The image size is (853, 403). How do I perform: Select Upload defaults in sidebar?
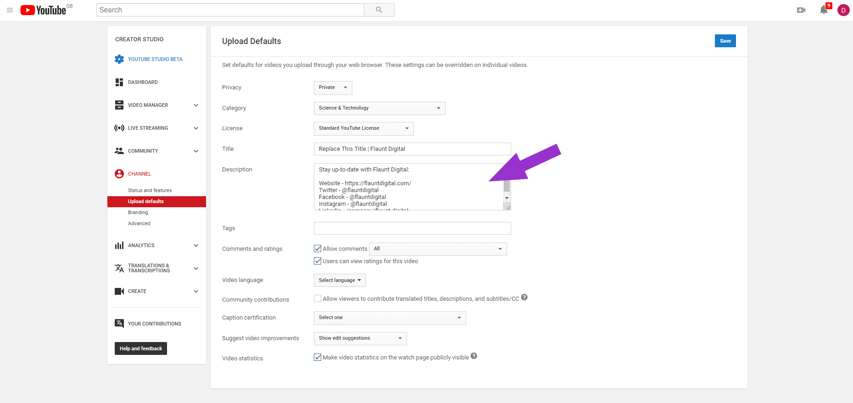click(x=156, y=201)
